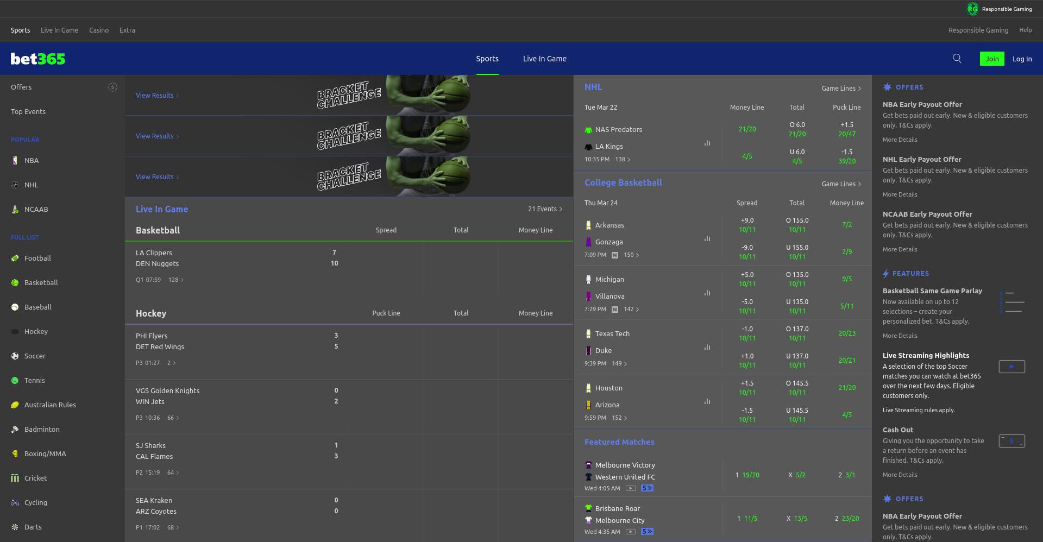Open stats chart for Arkansas vs Gonzaga
Screen dimensions: 1043x542
(707, 238)
